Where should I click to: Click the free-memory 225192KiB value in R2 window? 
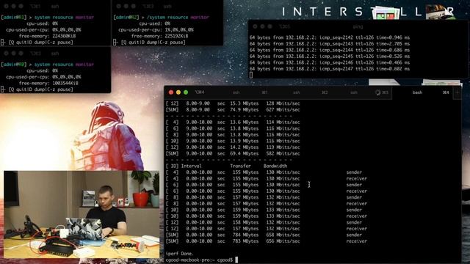(x=176, y=36)
